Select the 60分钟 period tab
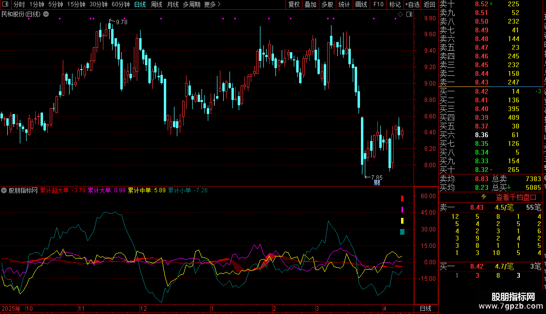This screenshot has height=314, width=546. click(x=120, y=4)
